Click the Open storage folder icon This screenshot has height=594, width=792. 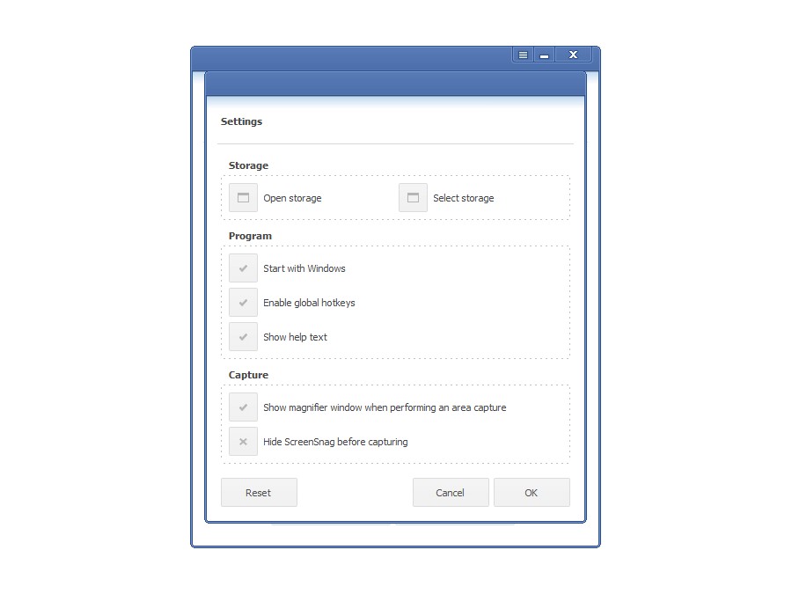pos(243,197)
